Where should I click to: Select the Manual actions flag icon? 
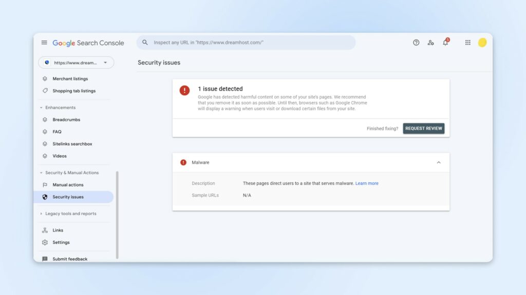(x=46, y=184)
